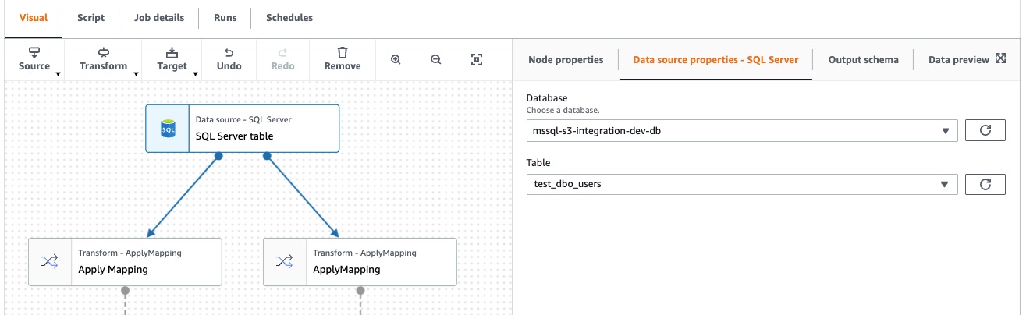This screenshot has width=1026, height=315.
Task: Show the Node properties tab
Action: point(566,59)
